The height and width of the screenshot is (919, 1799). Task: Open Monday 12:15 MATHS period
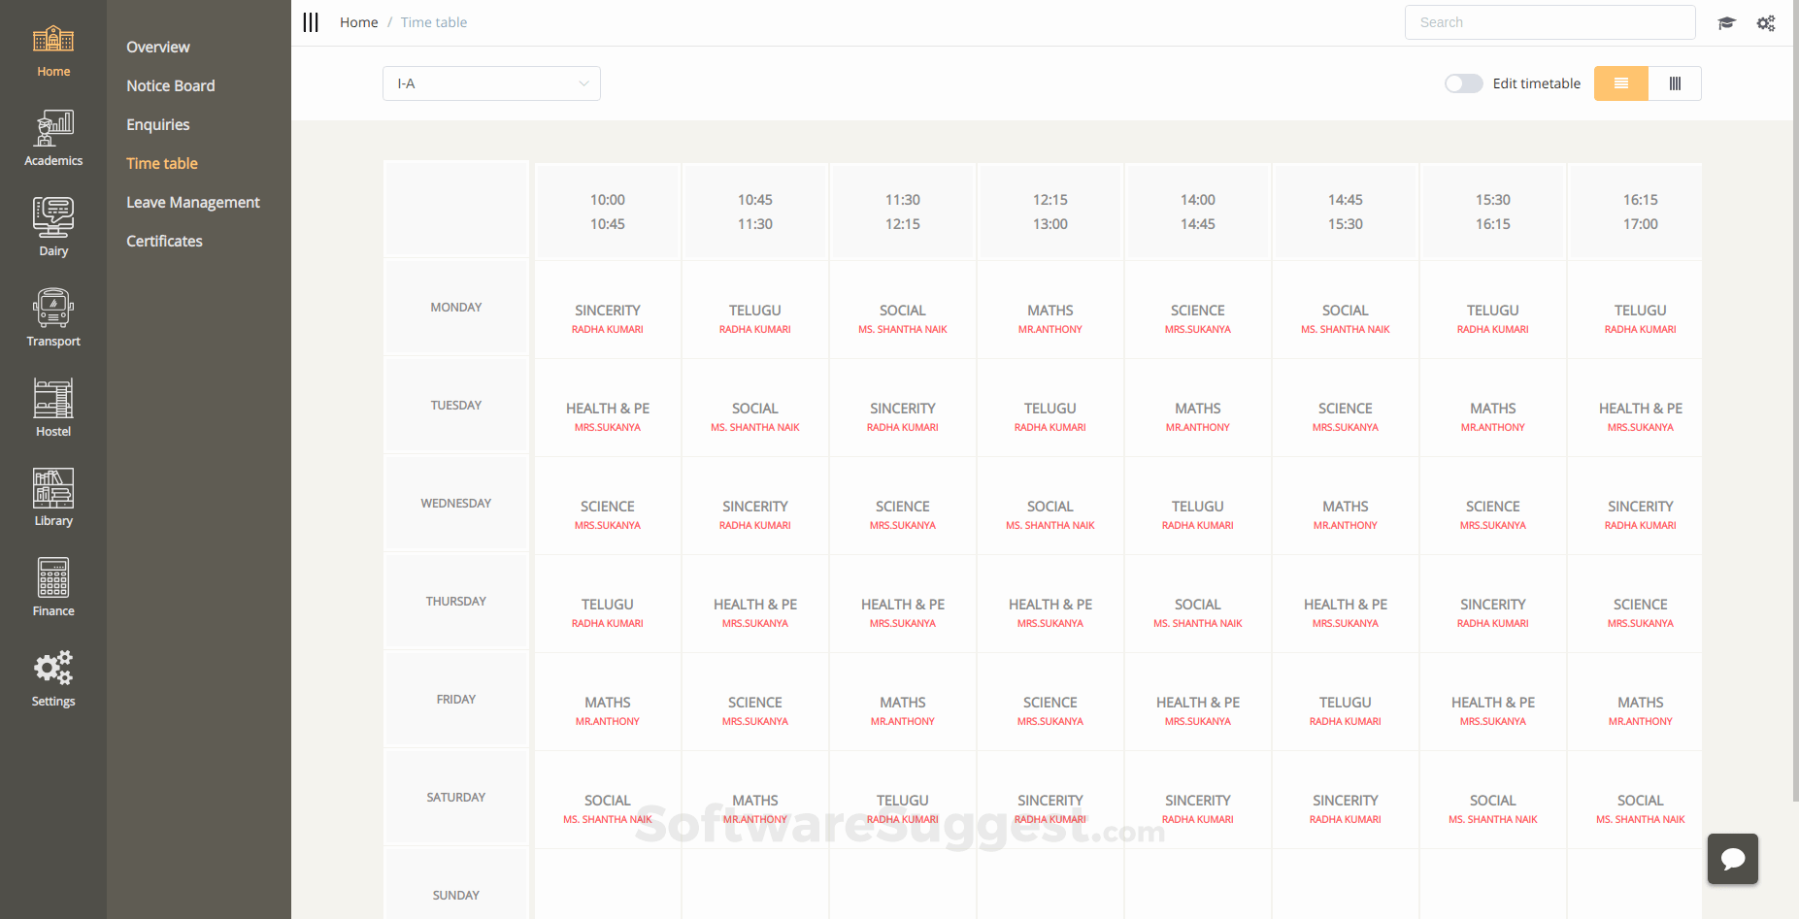tap(1050, 311)
